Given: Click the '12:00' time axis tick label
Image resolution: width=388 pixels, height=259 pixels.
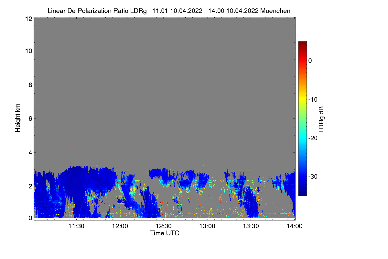Looking at the screenshot, I should pyautogui.click(x=120, y=226).
